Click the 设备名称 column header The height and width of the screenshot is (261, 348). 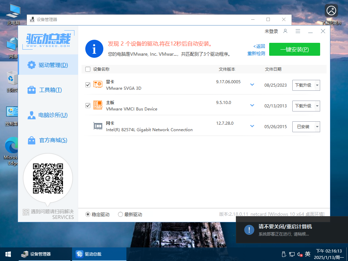tap(101, 69)
